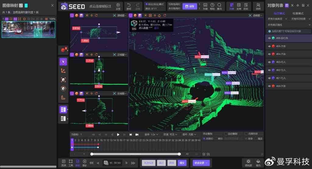
Task: Switch to the 标注模式 tab in object list
Action: [x=279, y=13]
